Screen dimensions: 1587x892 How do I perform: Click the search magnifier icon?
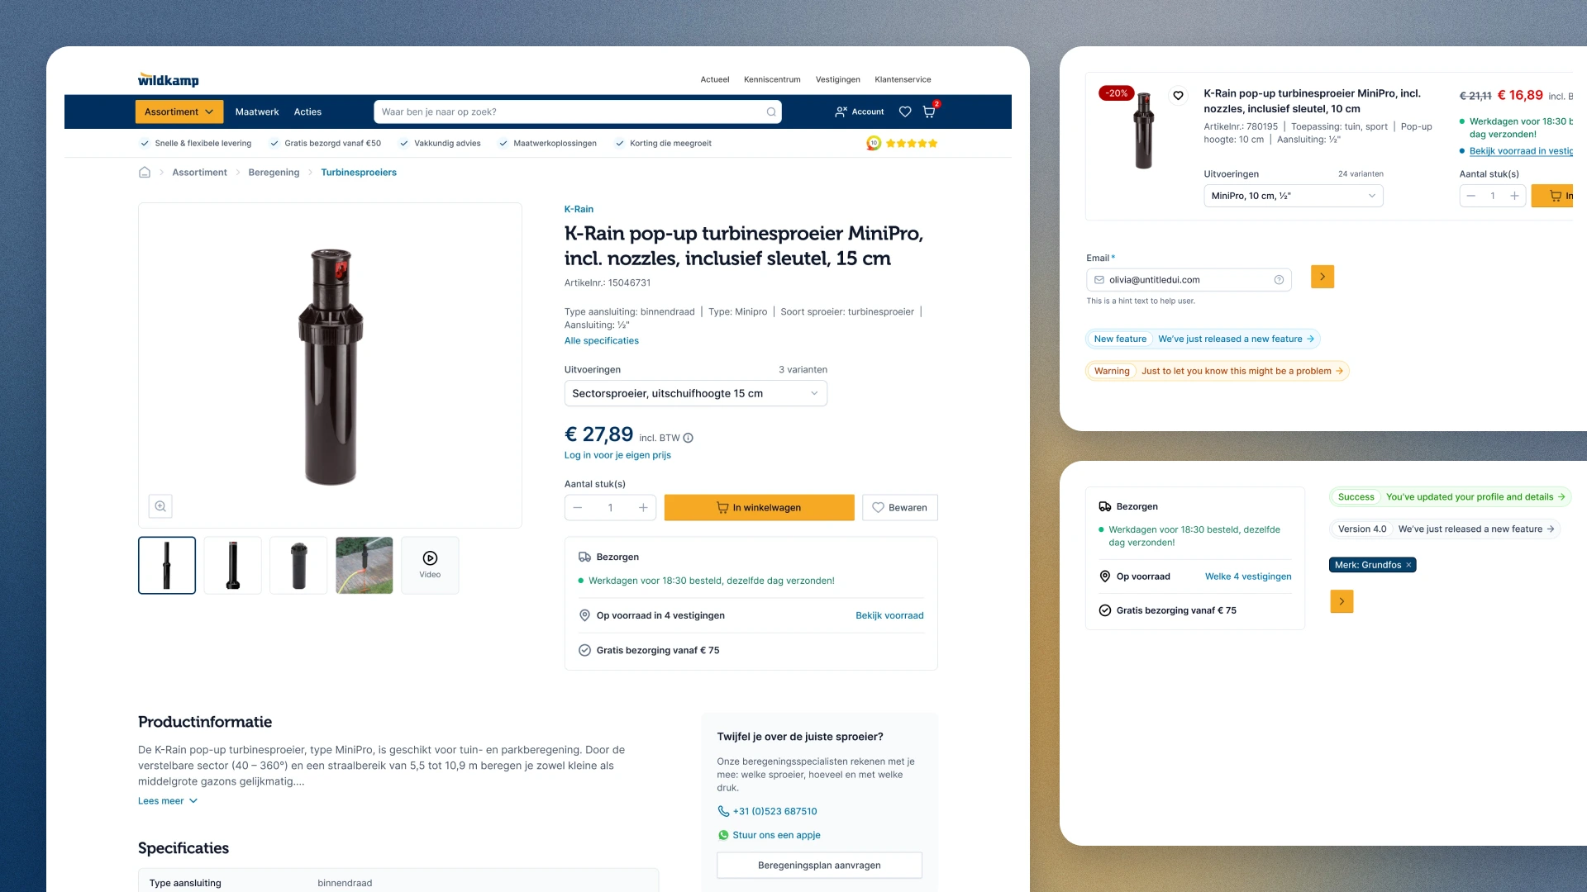[771, 111]
